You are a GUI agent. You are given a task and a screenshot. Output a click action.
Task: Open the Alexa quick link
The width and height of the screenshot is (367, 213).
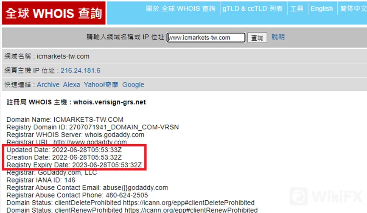point(71,84)
